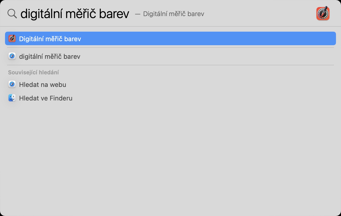Image resolution: width=341 pixels, height=216 pixels.
Task: Click the Spotlight magnifying glass icon
Action: coord(12,14)
